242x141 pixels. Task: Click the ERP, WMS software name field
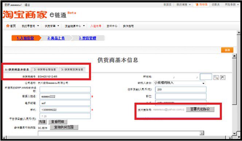(x=65, y=90)
